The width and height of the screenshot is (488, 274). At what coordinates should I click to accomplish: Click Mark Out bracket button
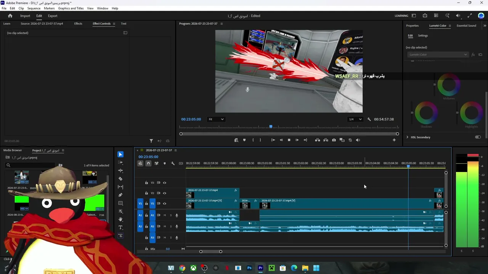coord(260,140)
